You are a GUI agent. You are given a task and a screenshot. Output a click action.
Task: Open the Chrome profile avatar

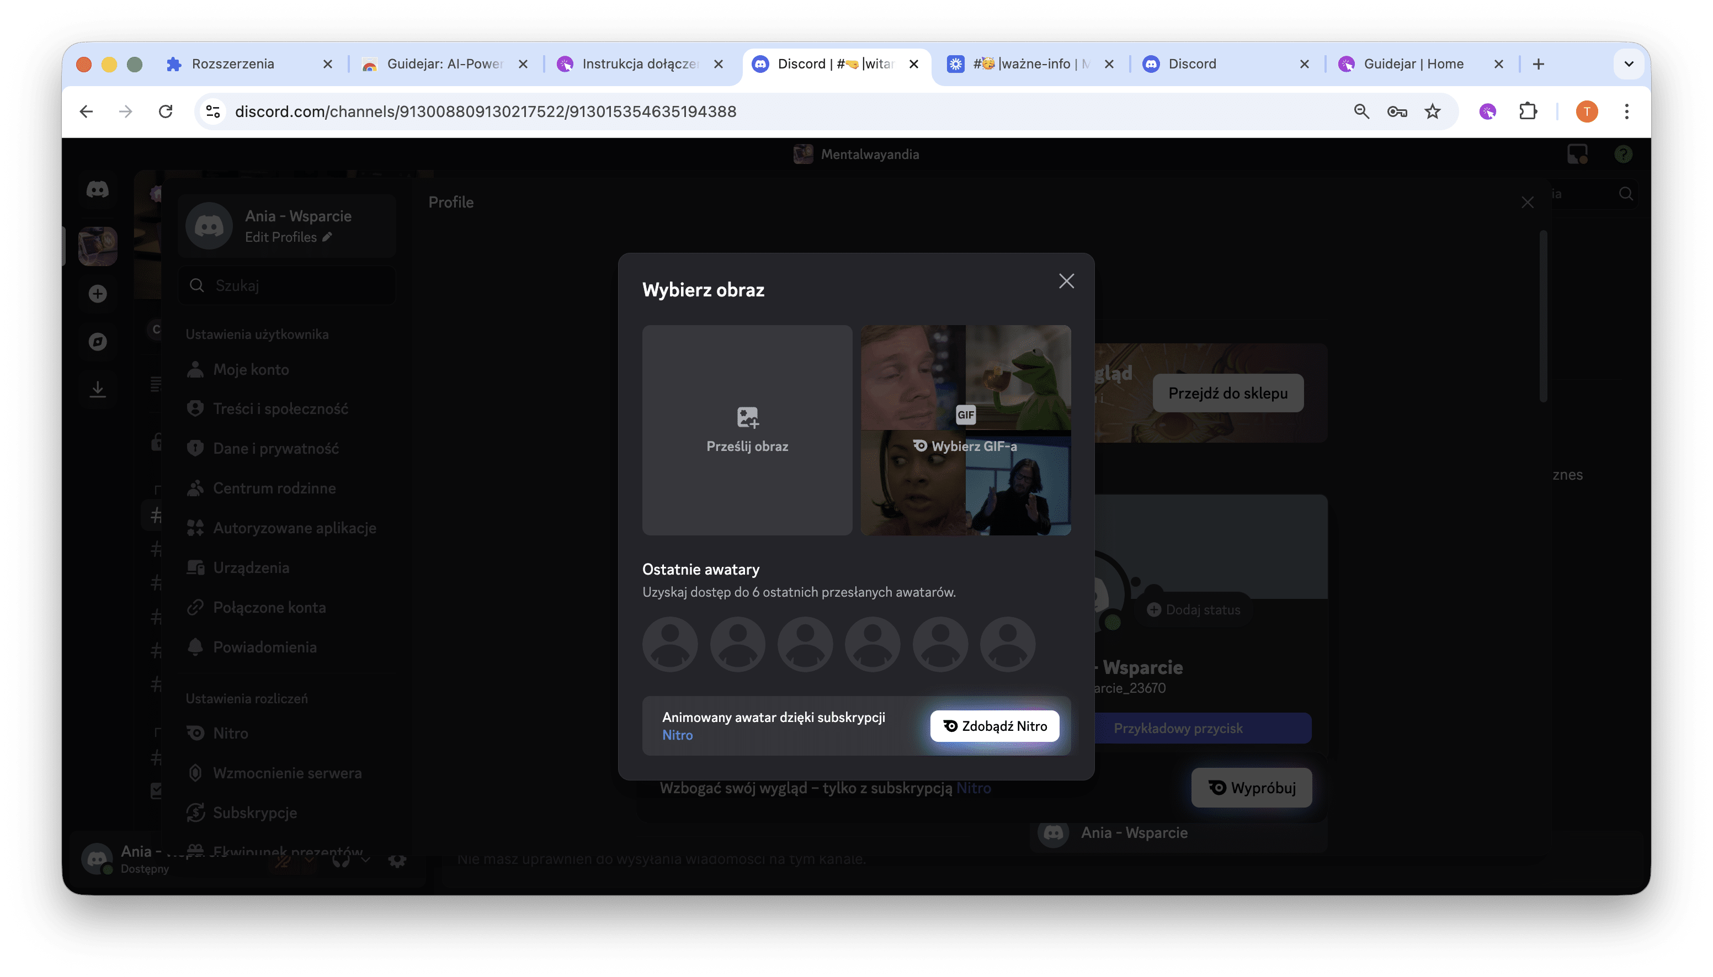pos(1586,111)
